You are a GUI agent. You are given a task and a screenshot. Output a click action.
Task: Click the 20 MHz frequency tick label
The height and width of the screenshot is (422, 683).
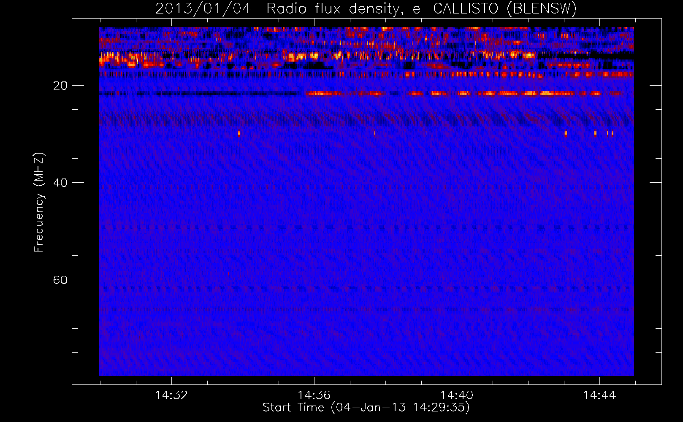pos(60,86)
